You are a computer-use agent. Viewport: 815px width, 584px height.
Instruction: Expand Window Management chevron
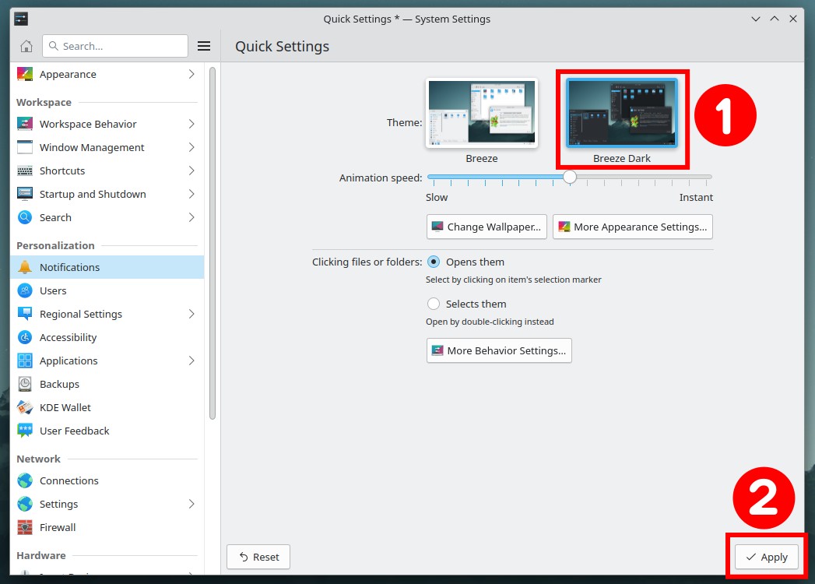[191, 147]
